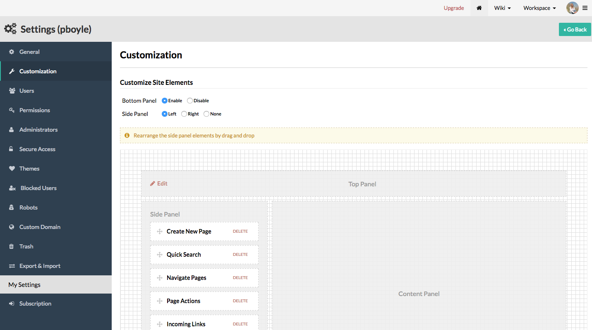Click the blocked-user icon beside Blocked Users
Viewport: 592px width, 330px height.
(12, 188)
